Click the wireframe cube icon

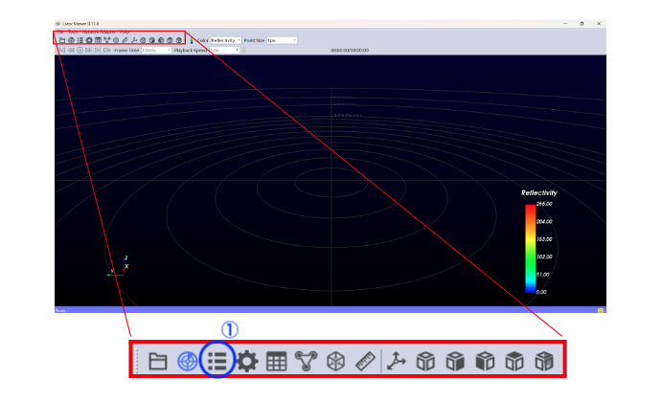point(336,361)
